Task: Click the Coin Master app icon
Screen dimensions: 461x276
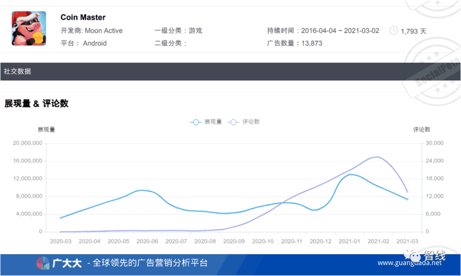Action: (x=29, y=29)
